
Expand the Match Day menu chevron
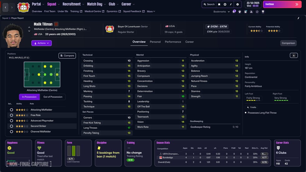pos(105,4)
